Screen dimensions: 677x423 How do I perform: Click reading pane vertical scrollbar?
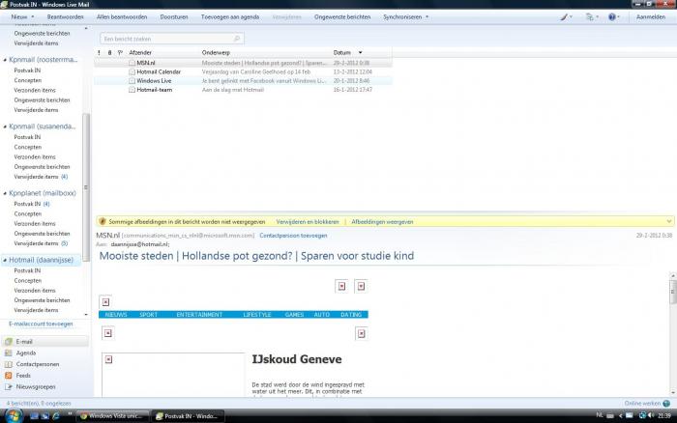673,292
